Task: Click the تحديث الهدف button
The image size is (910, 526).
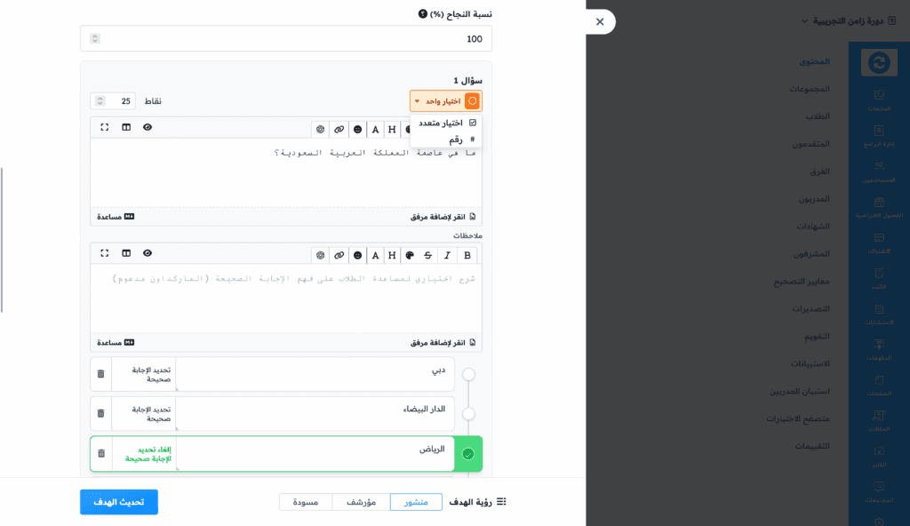Action: tap(119, 502)
